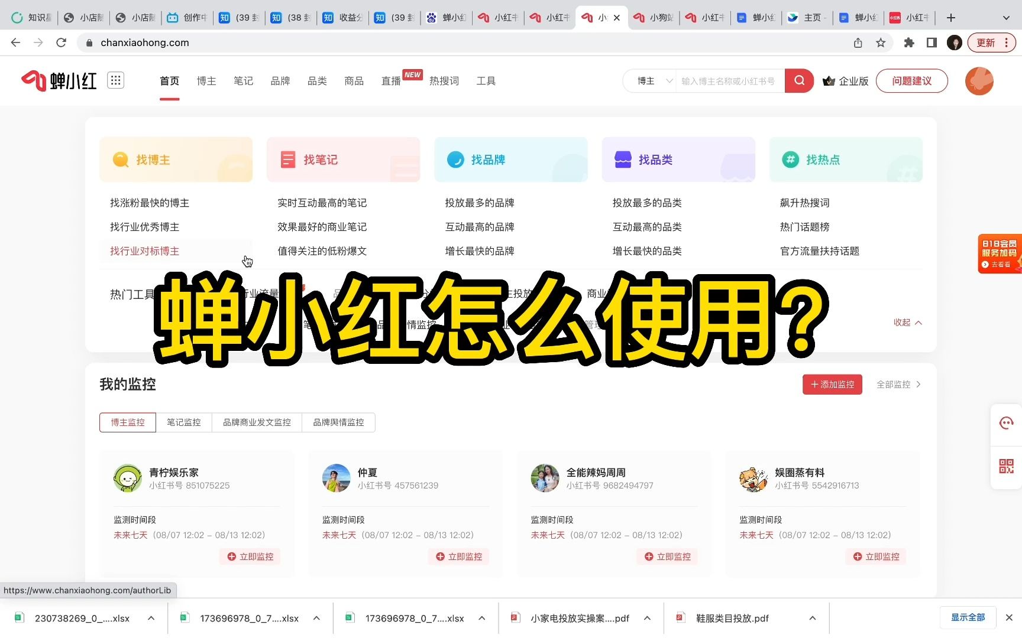Reload the page
This screenshot has width=1022, height=638.
coord(61,43)
